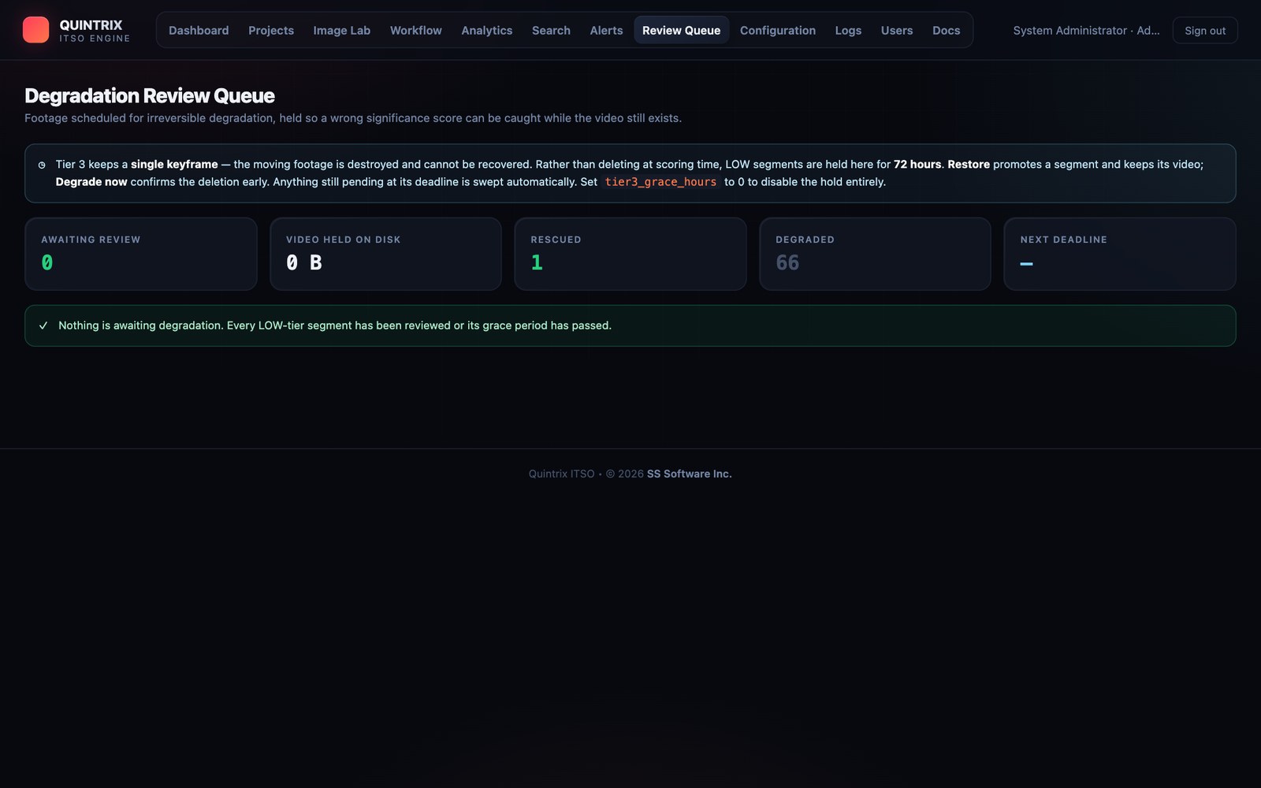Open the Workflow page
Viewport: 1261px width, 788px height.
pos(415,30)
